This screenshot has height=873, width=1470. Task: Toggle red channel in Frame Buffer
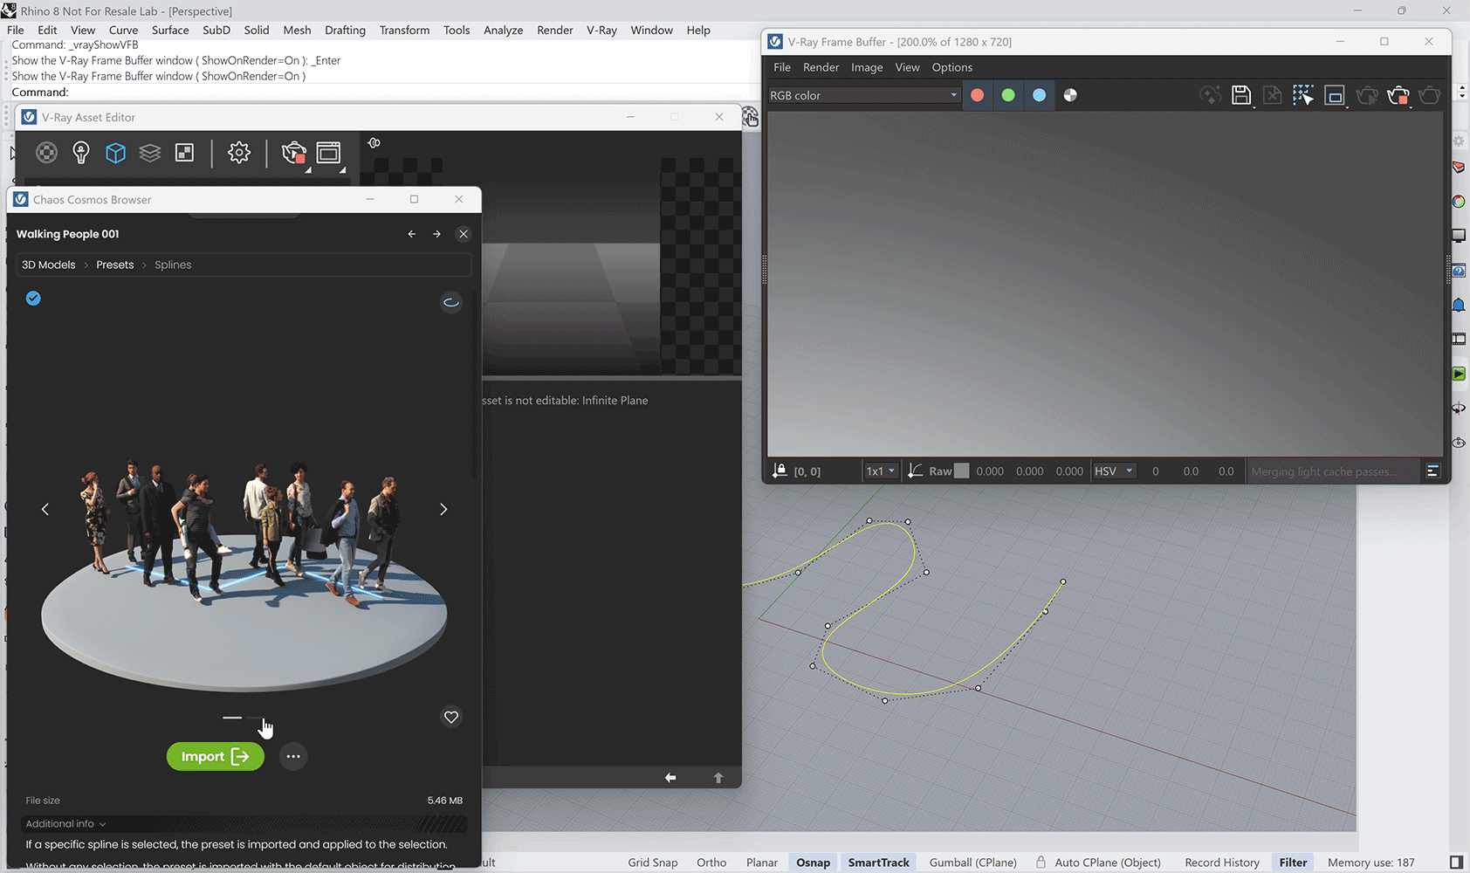point(978,95)
